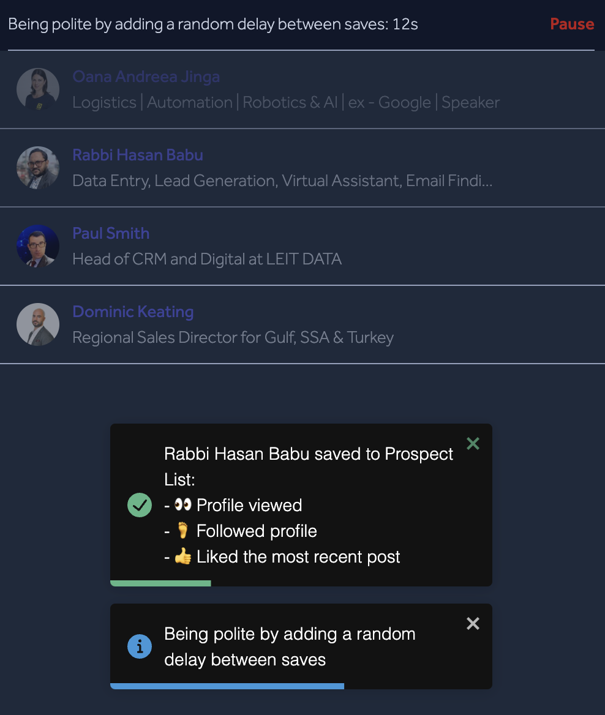Click the green toast progress bar
605x715 pixels.
click(160, 583)
